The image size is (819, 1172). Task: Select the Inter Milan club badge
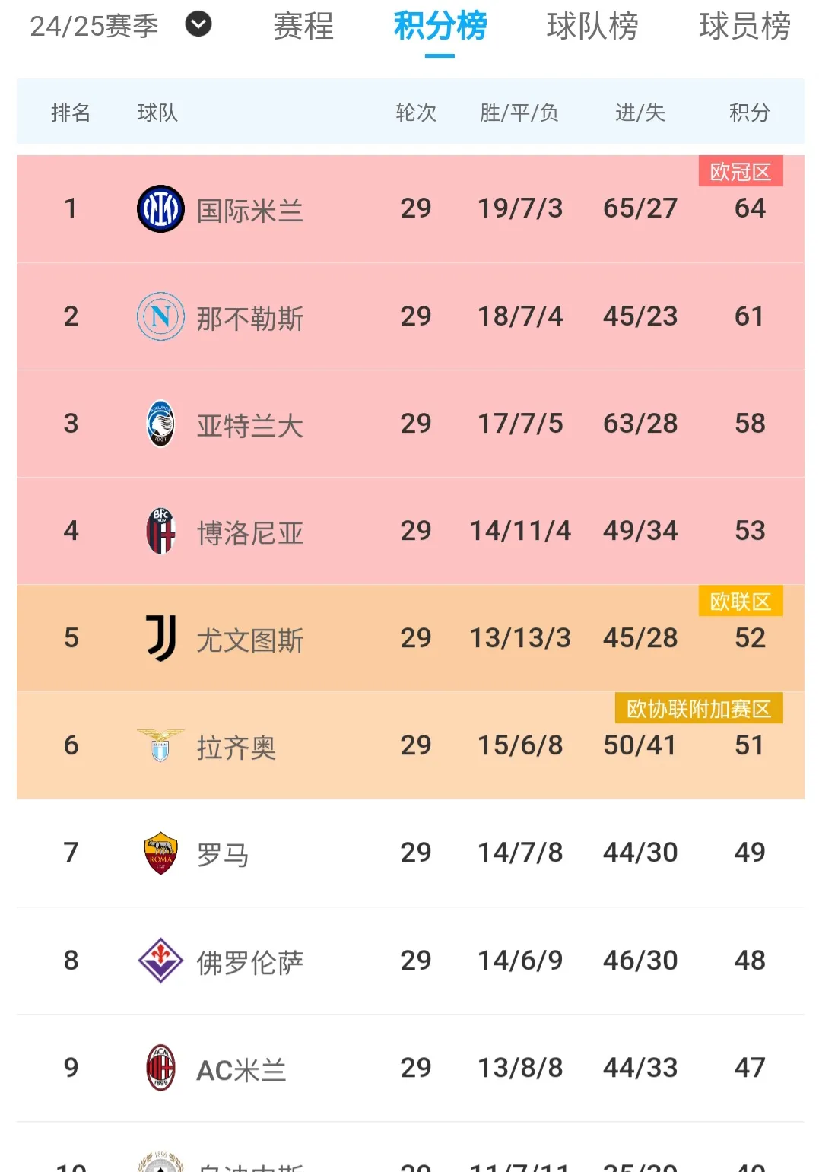160,208
